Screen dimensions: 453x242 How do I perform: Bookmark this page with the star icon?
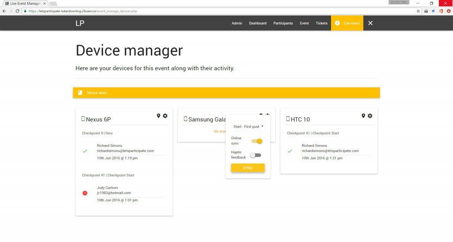click(418, 11)
